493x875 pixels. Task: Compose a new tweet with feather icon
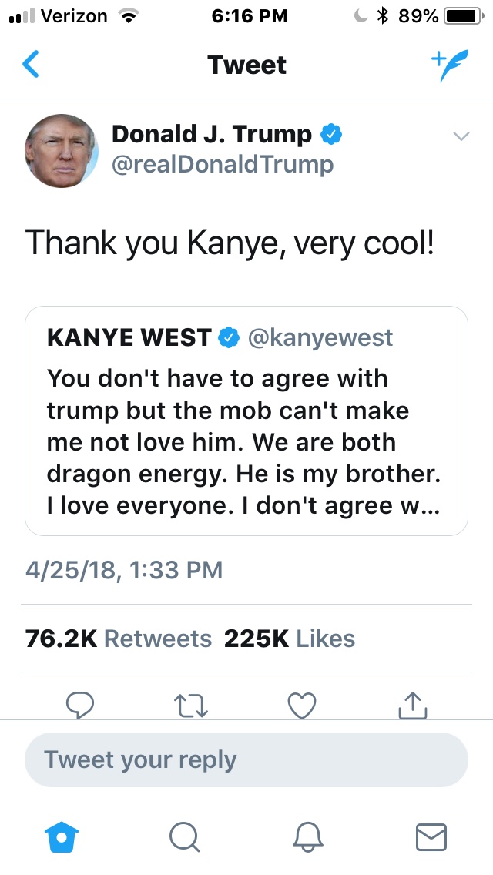pos(449,66)
